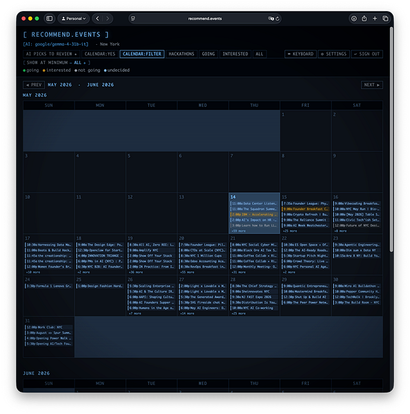Screen dimensions: 410x414
Task: Open '8:00a CTOs at Scale (NYC)' event
Action: (x=203, y=250)
